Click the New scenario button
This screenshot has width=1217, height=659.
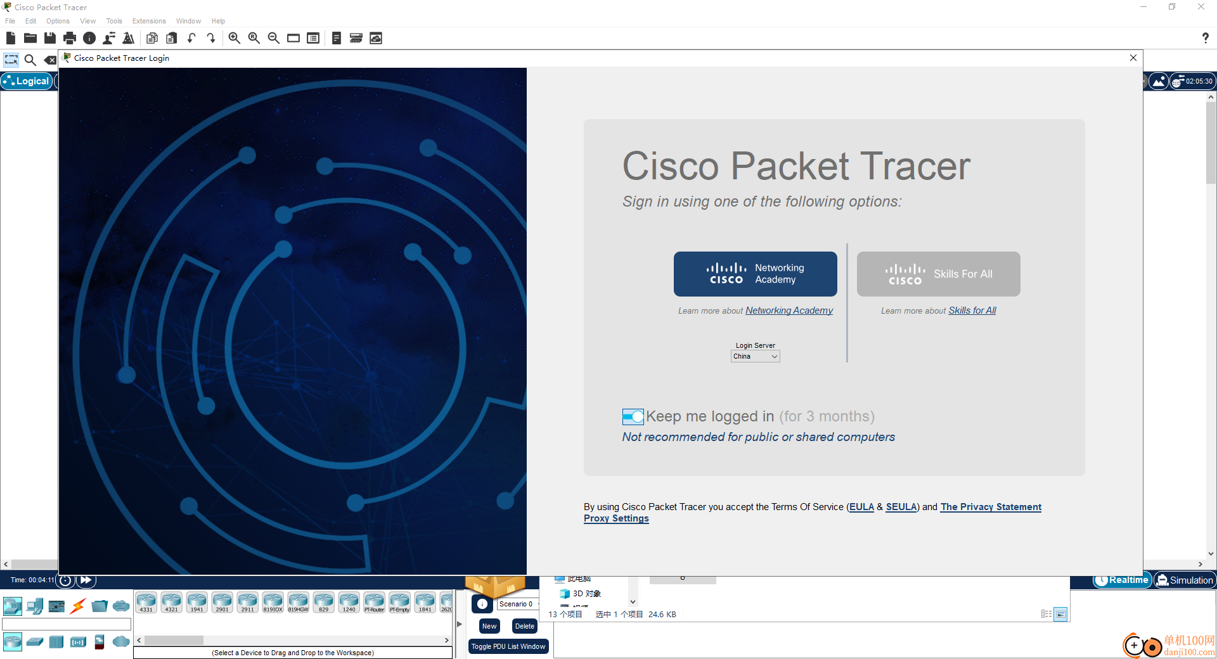[x=489, y=626]
